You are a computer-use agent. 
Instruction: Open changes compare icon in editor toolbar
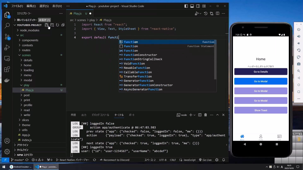pos(211,14)
